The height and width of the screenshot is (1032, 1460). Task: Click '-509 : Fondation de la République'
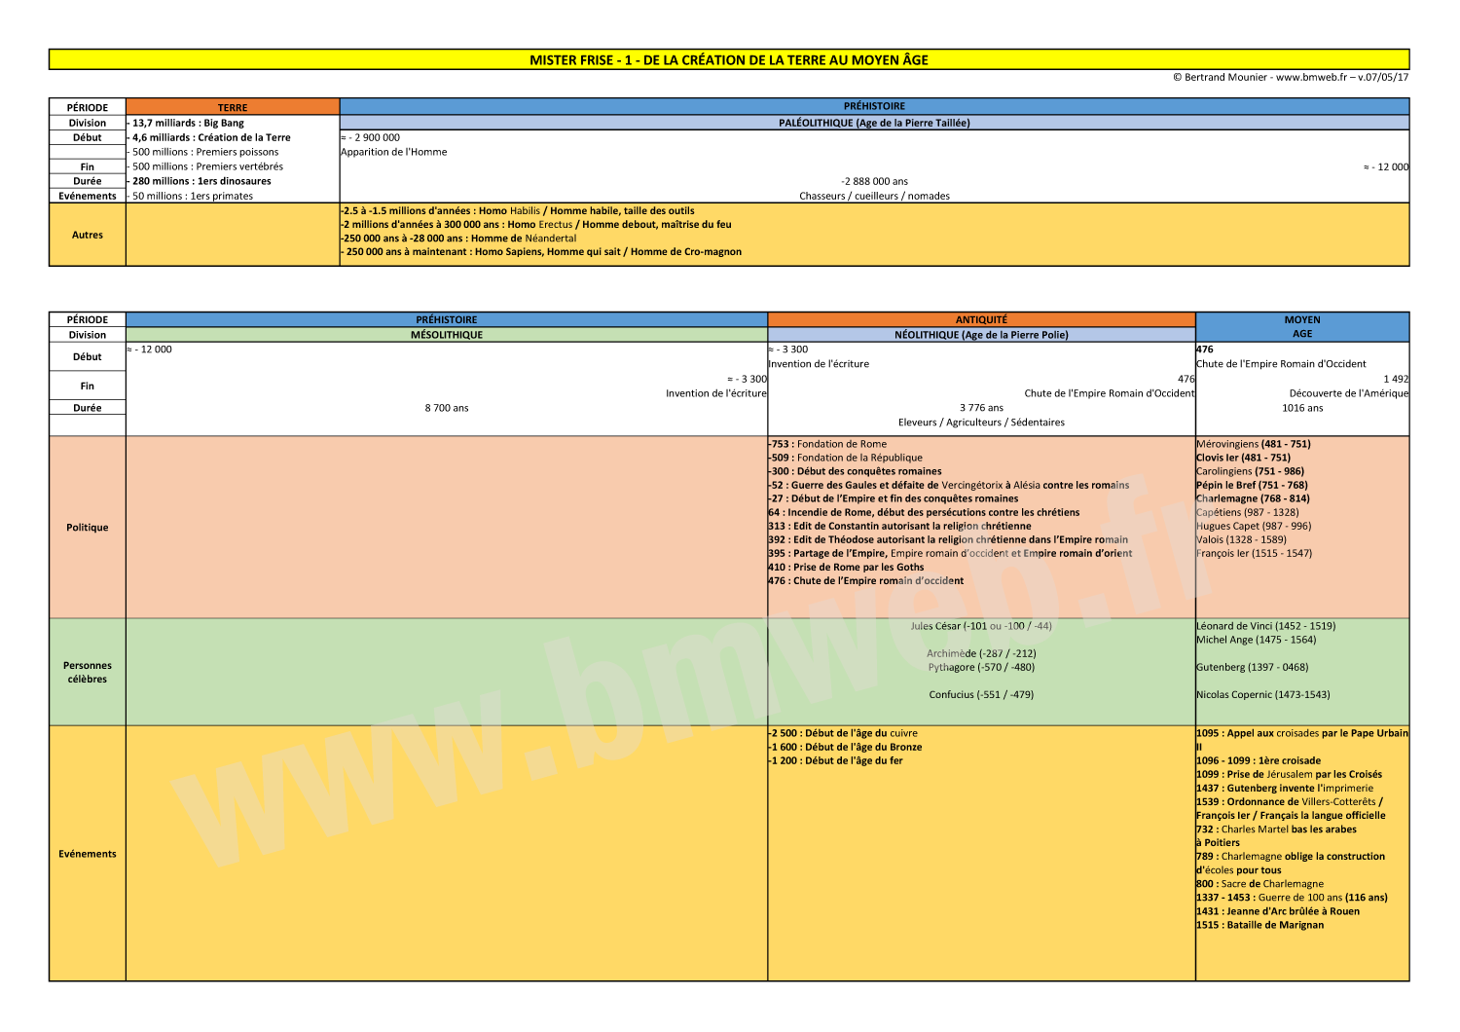[845, 458]
